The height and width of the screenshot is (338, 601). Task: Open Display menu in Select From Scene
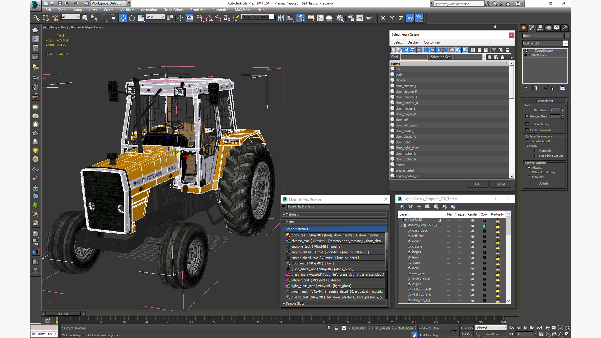(413, 42)
